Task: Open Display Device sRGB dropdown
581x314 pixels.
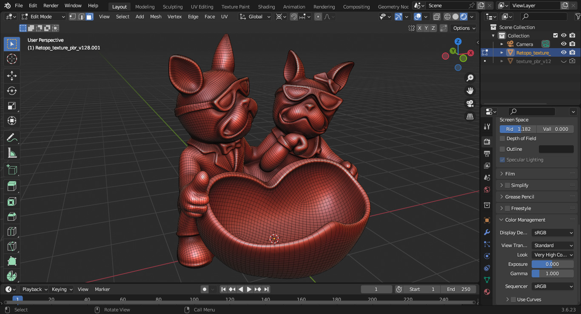Action: (x=553, y=233)
